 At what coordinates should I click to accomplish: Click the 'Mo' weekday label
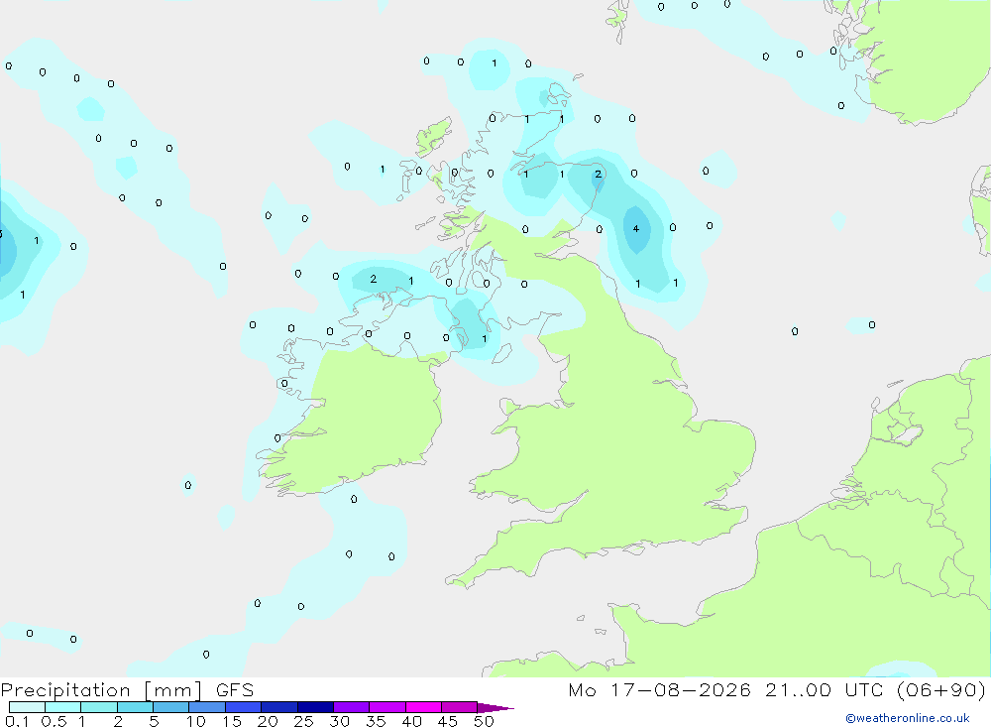click(x=582, y=689)
